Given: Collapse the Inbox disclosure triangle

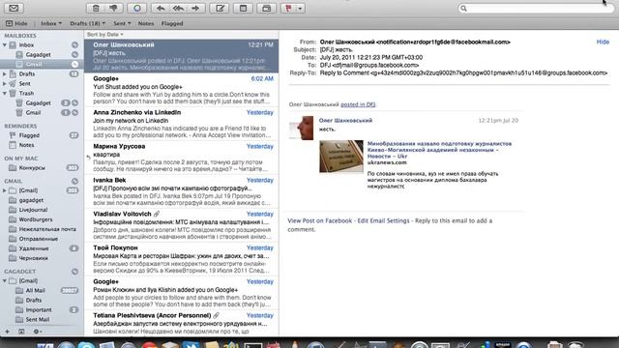Looking at the screenshot, I should (x=5, y=45).
